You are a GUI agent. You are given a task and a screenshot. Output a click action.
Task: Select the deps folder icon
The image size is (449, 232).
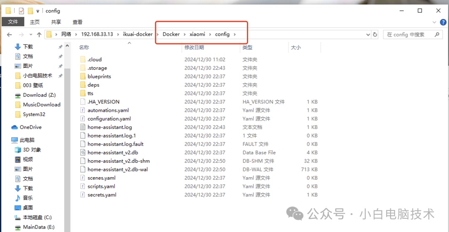[x=83, y=85]
